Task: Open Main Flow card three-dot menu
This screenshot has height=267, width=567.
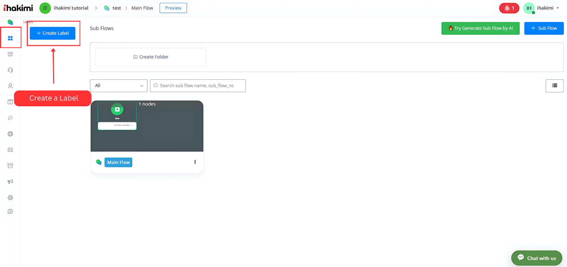Action: pyautogui.click(x=195, y=162)
